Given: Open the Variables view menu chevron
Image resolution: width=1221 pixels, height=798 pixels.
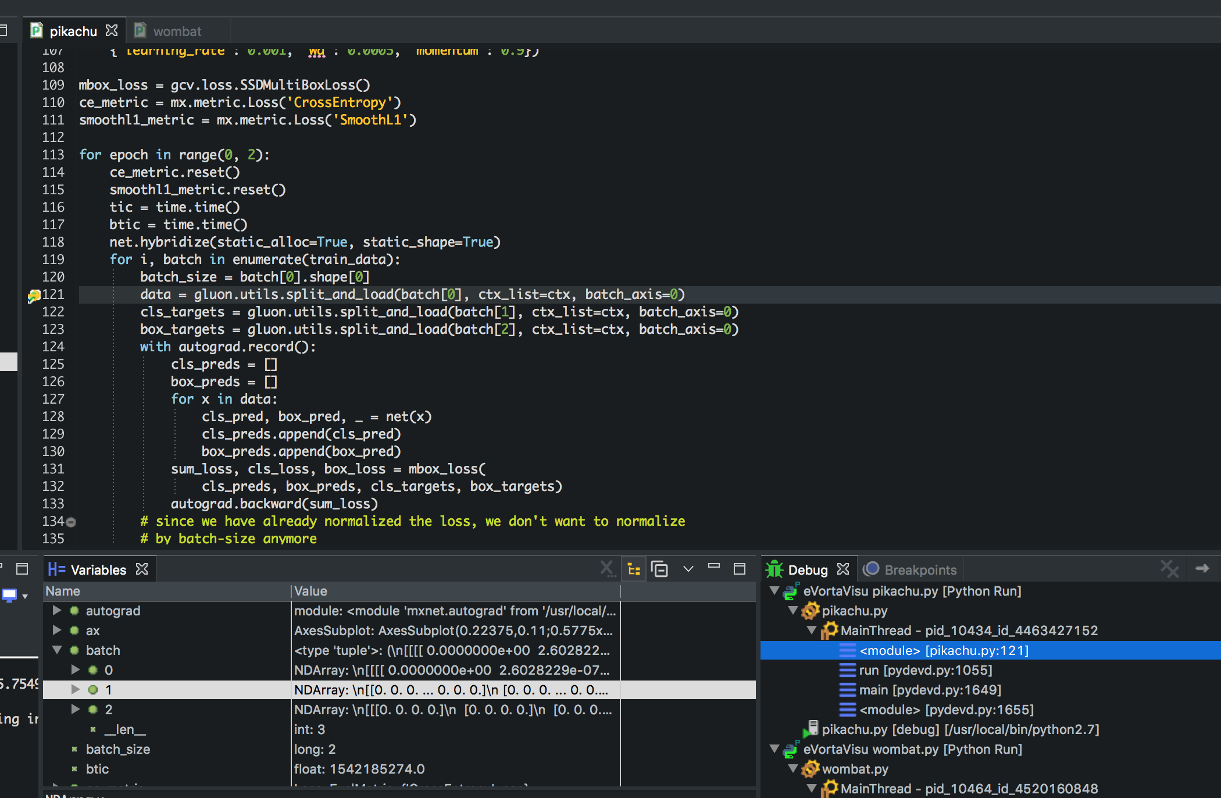Looking at the screenshot, I should click(x=688, y=569).
